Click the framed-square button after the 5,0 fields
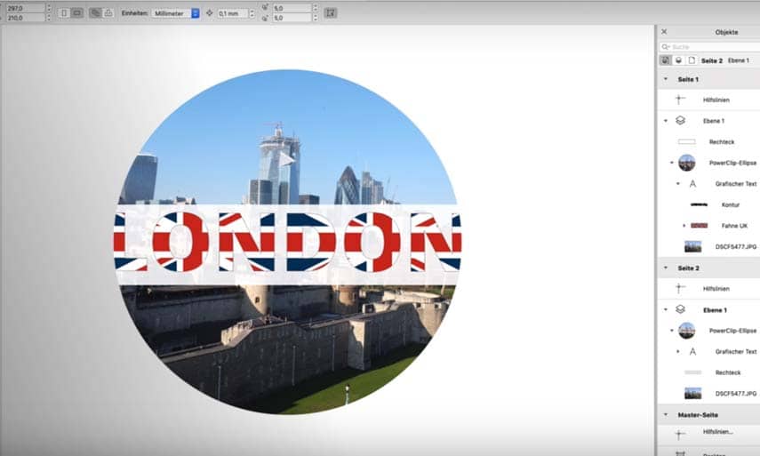Image resolution: width=760 pixels, height=456 pixels. tap(331, 13)
